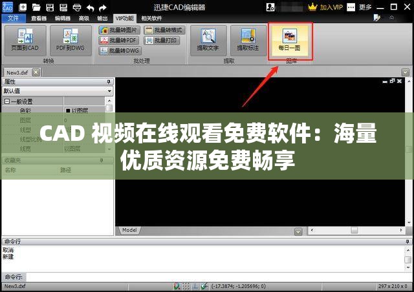
Task: Pin the 属性 properties panel
Action: [x=109, y=82]
